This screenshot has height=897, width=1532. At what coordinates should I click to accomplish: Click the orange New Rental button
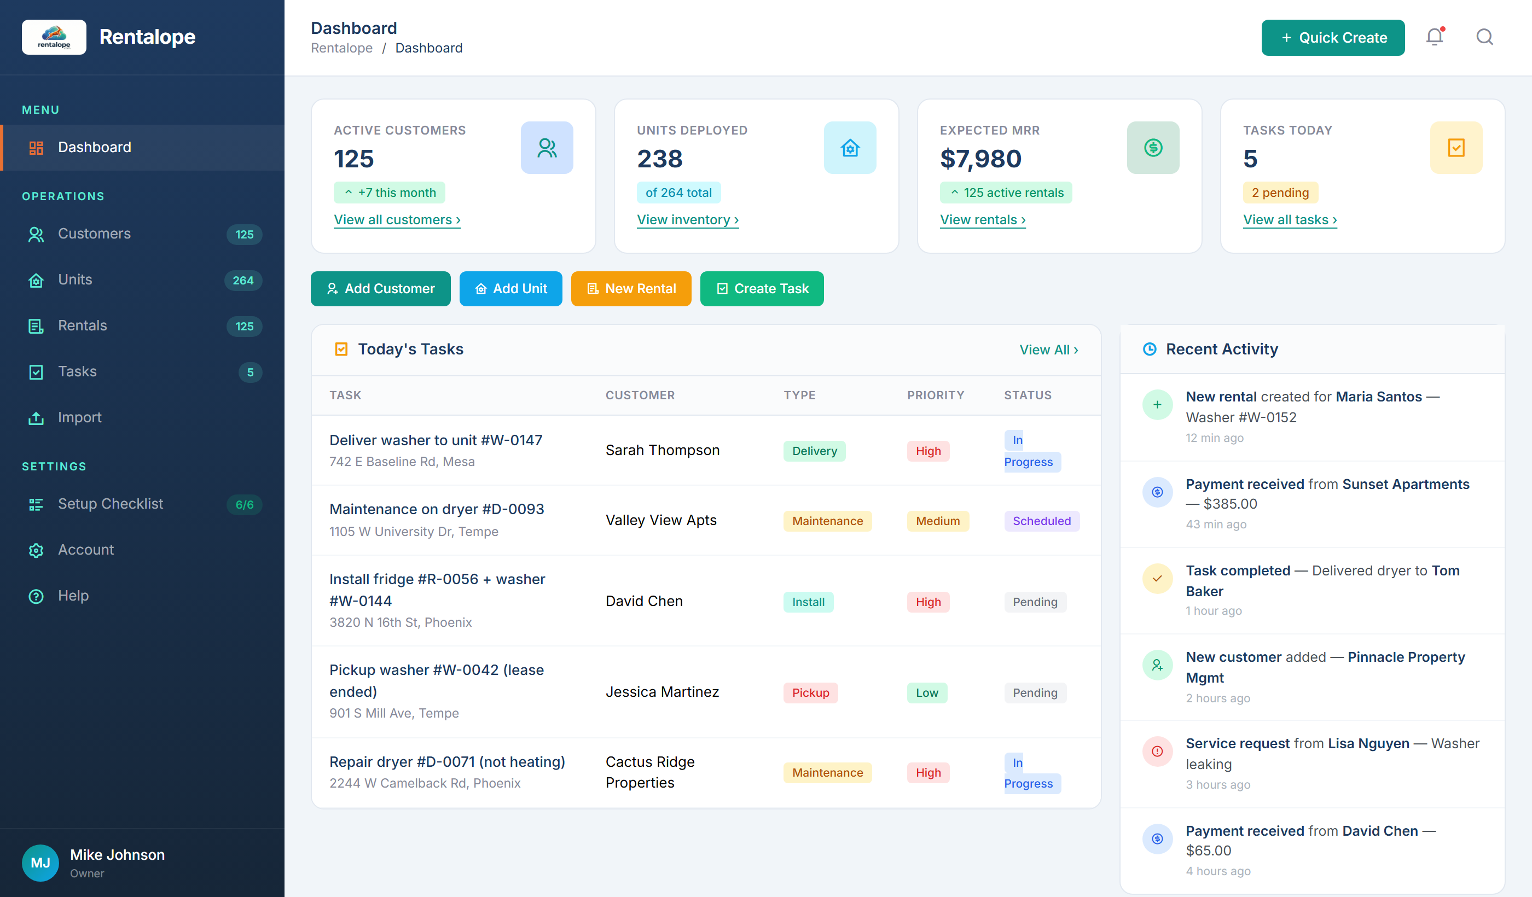pos(631,289)
